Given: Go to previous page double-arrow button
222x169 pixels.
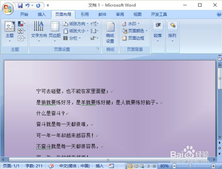Looking at the screenshot, I should [x=219, y=143].
